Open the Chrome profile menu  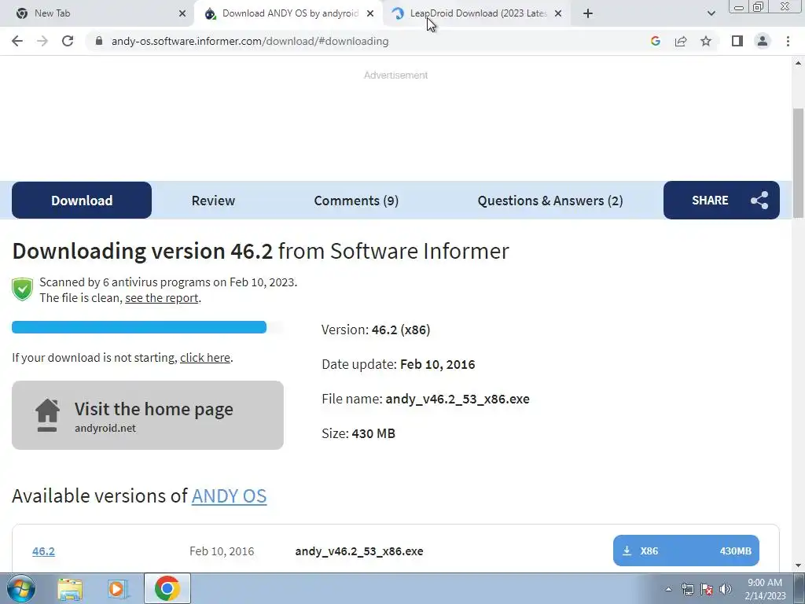coord(763,41)
